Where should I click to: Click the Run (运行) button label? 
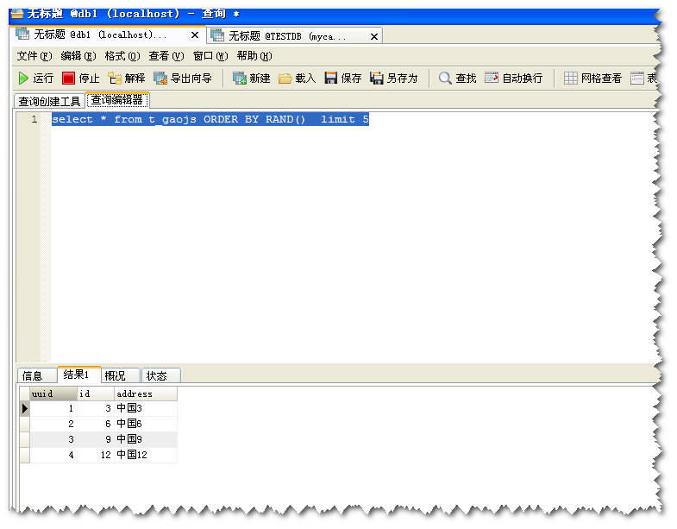(x=43, y=79)
